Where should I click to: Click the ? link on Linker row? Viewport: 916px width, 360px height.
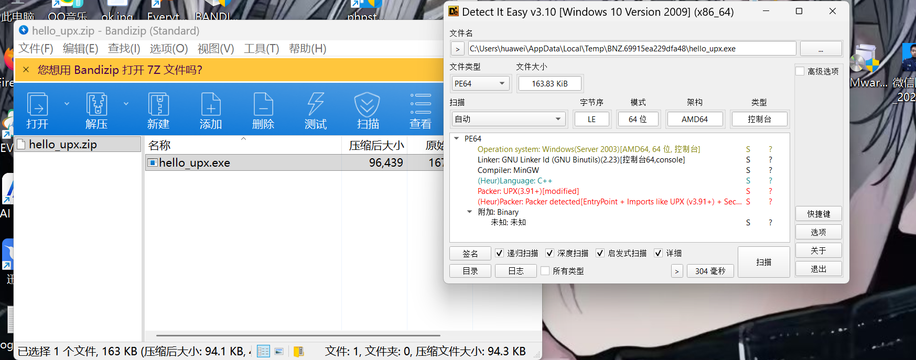coord(770,159)
